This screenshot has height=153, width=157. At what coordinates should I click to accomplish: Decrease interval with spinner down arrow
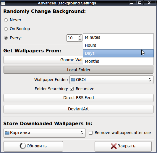pyautogui.click(x=80, y=40)
